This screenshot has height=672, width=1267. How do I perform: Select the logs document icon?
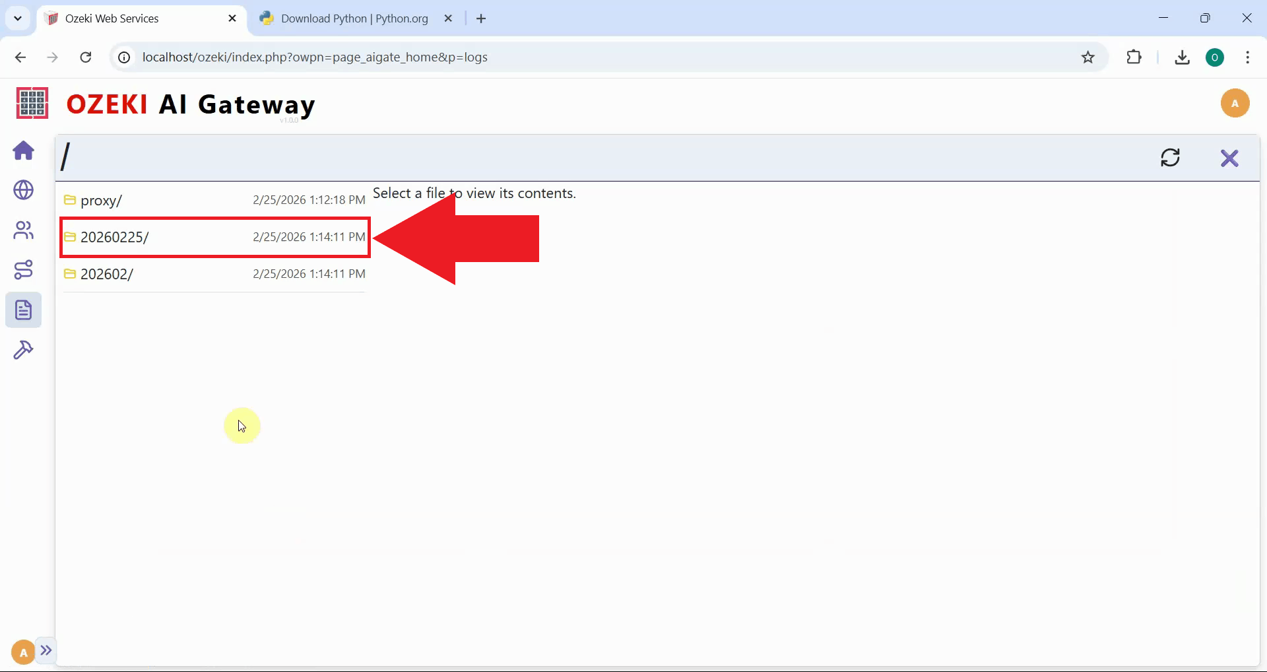24,309
